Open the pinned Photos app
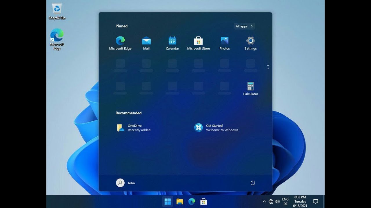Image resolution: width=371 pixels, height=208 pixels. click(x=225, y=43)
